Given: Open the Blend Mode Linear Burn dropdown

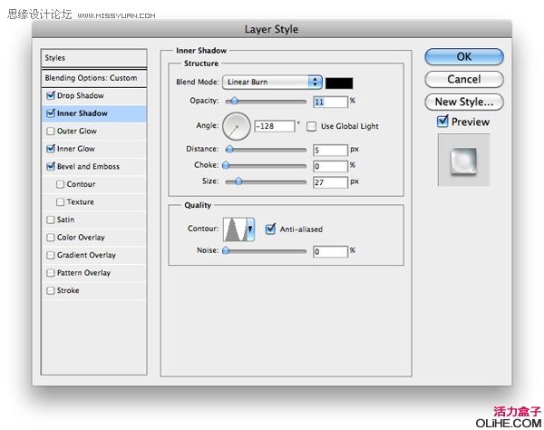Looking at the screenshot, I should pos(272,82).
